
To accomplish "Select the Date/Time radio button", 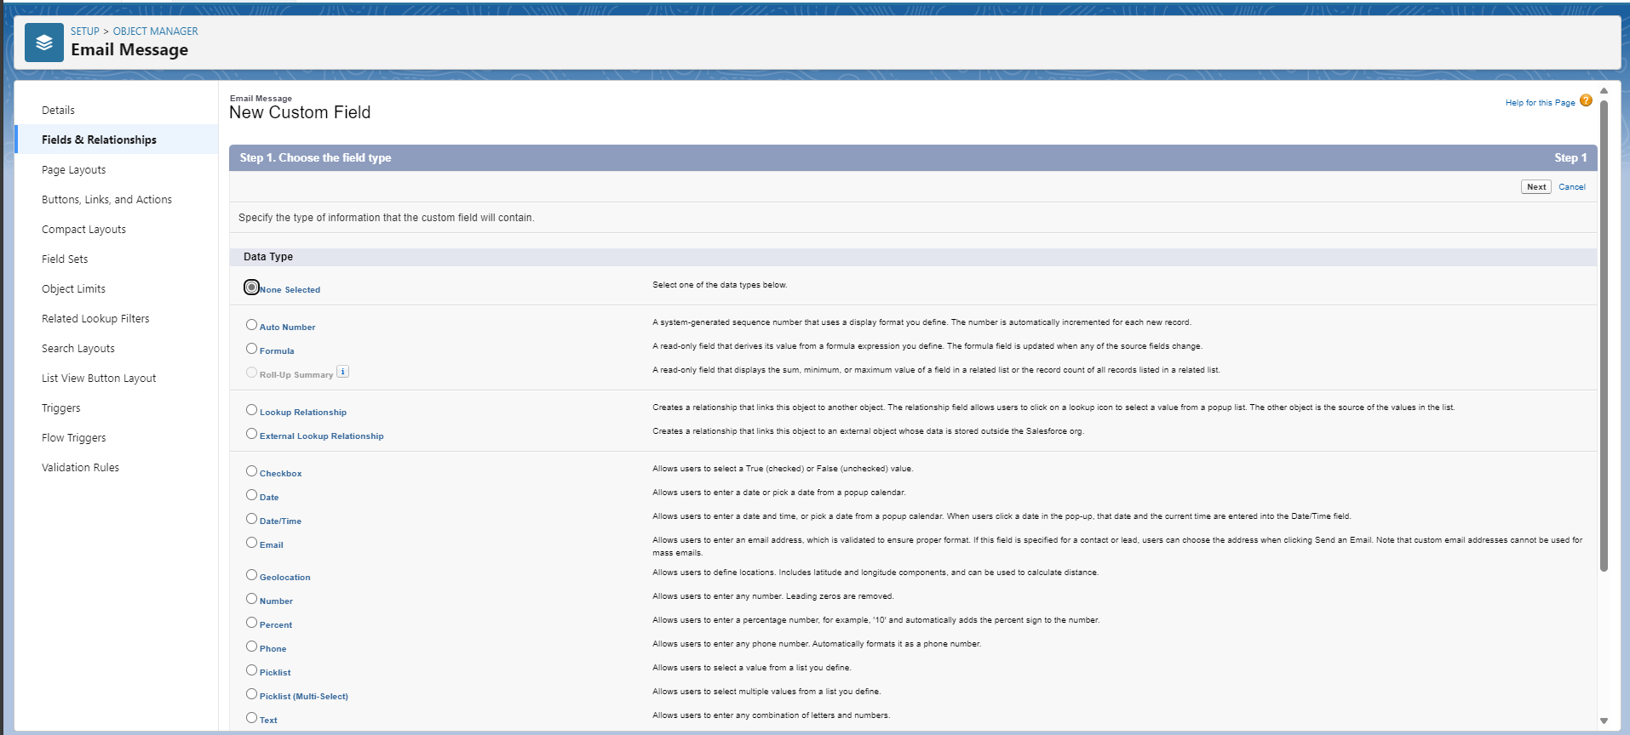I will (251, 519).
